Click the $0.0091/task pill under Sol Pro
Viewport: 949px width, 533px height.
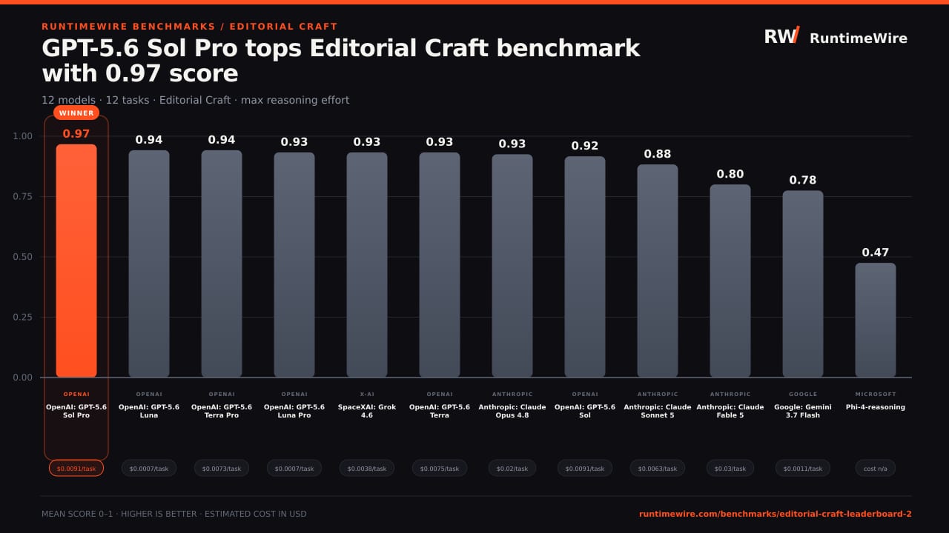pyautogui.click(x=76, y=468)
